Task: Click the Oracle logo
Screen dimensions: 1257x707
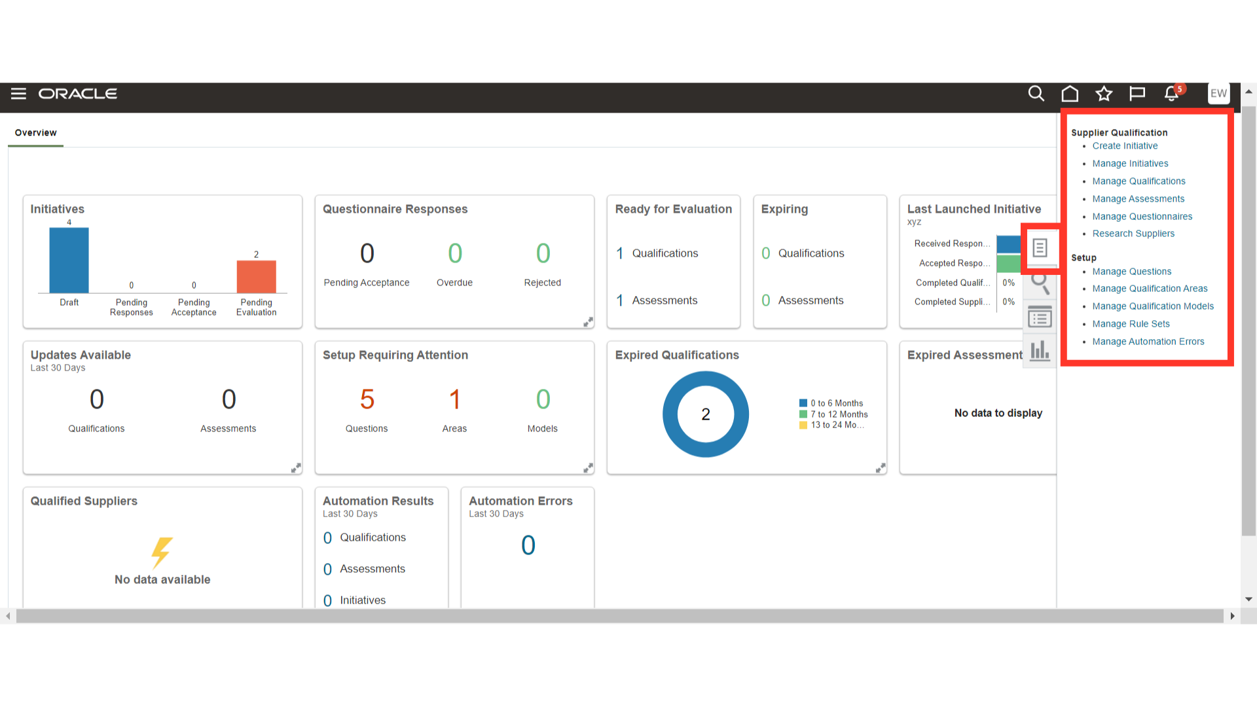Action: click(x=78, y=94)
